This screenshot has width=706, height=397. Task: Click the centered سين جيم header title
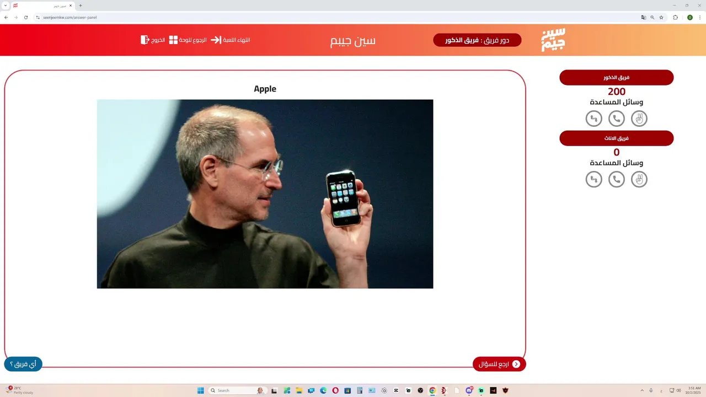coord(353,41)
